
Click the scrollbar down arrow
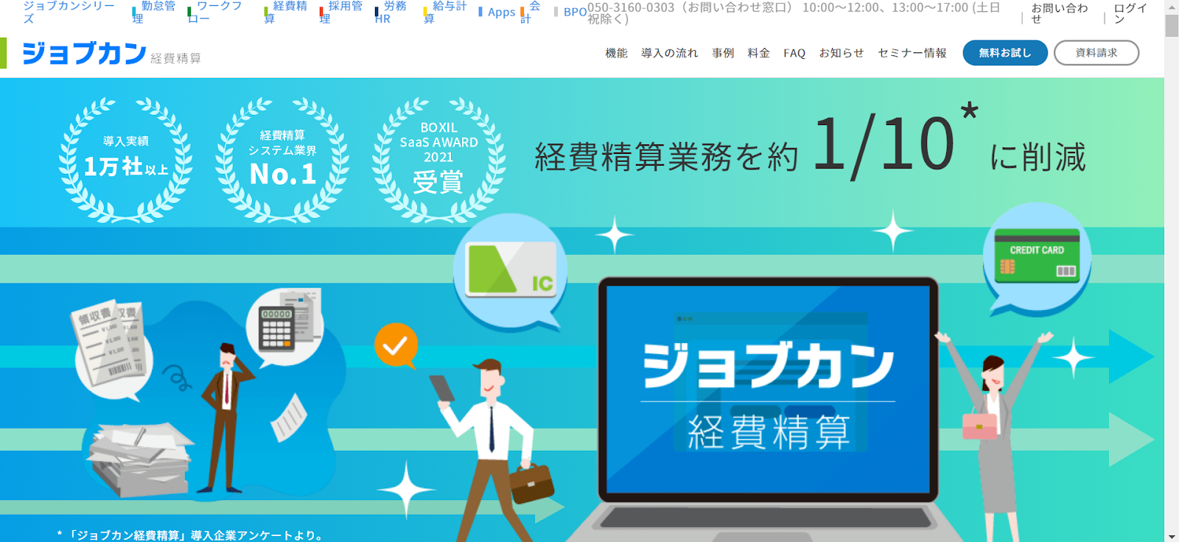1172,535
